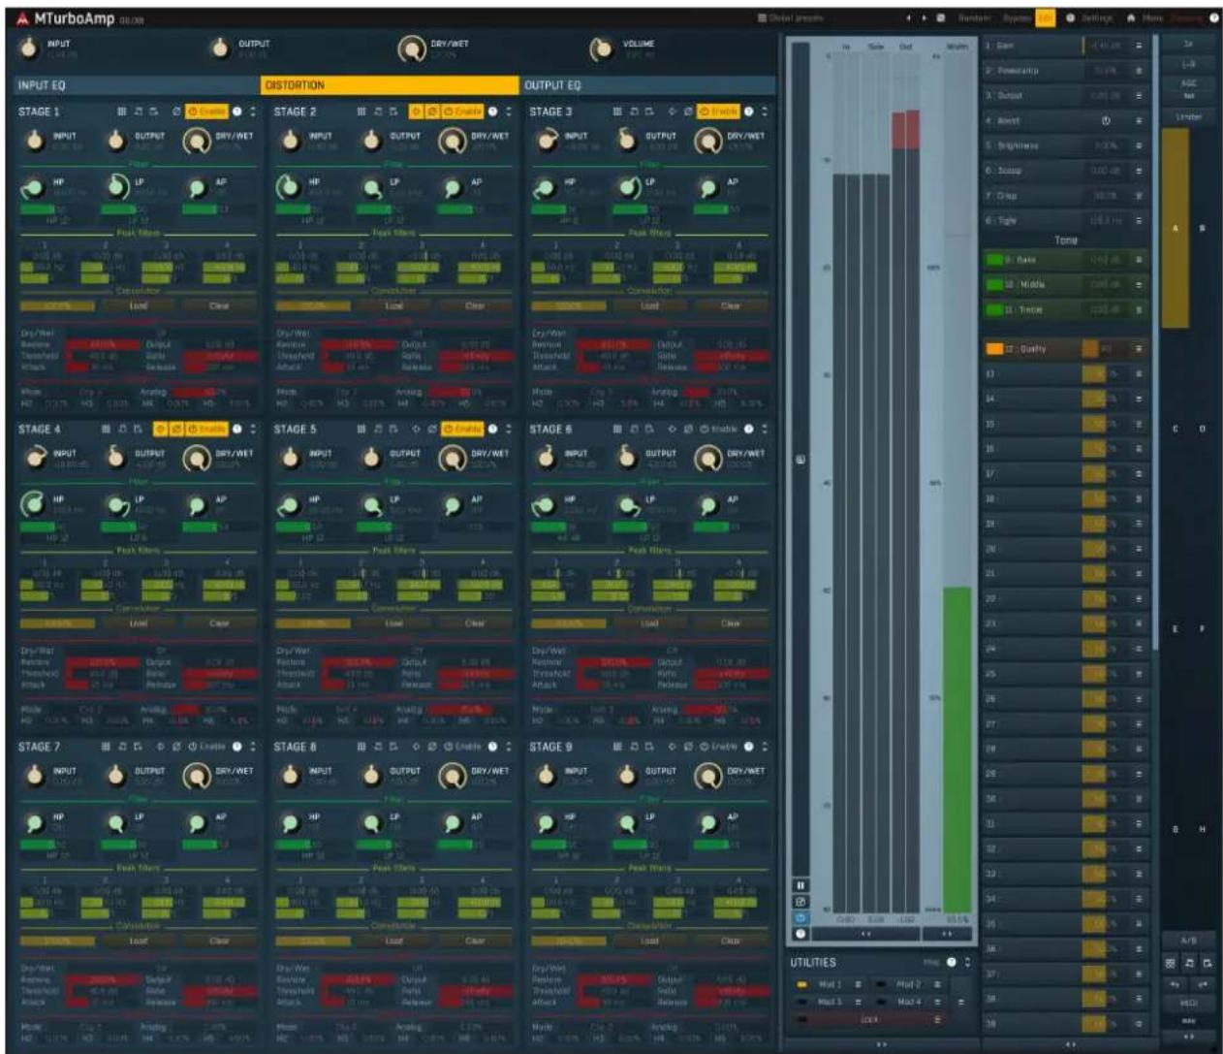Switch to the Distortion tab
Viewport: 1223px width, 1054px height.
(x=391, y=85)
